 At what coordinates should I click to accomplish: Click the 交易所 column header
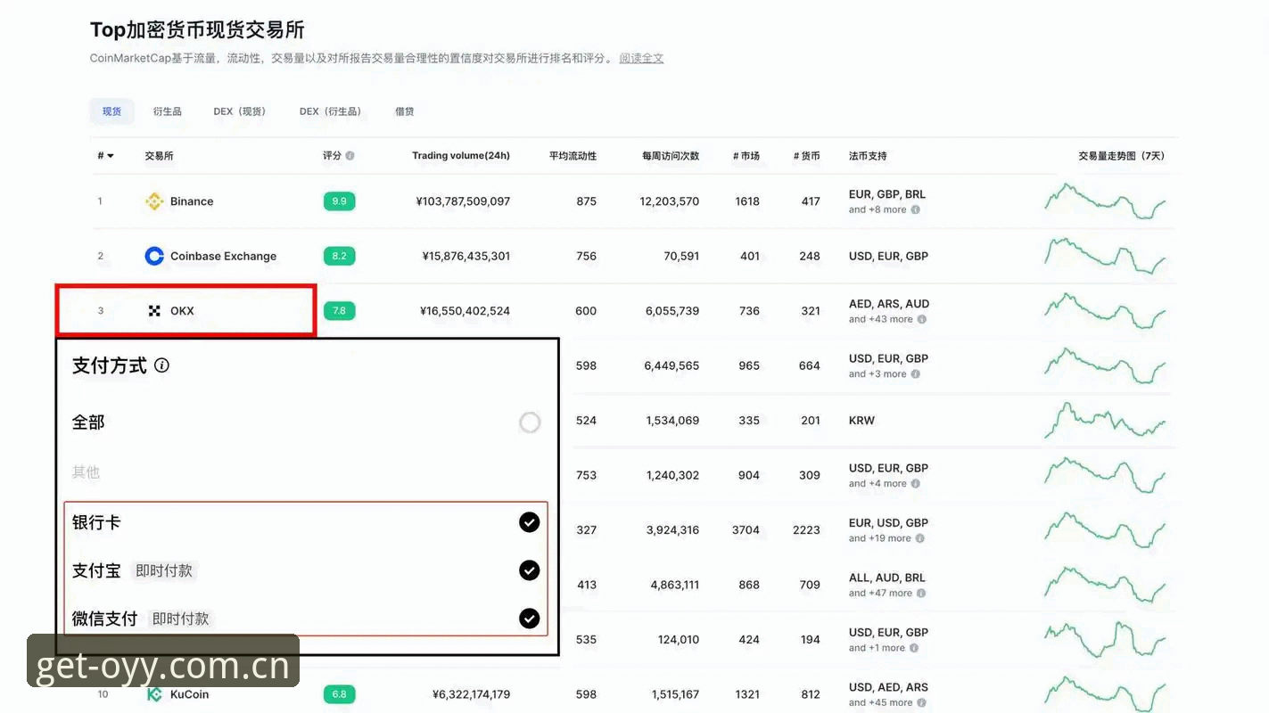click(159, 156)
